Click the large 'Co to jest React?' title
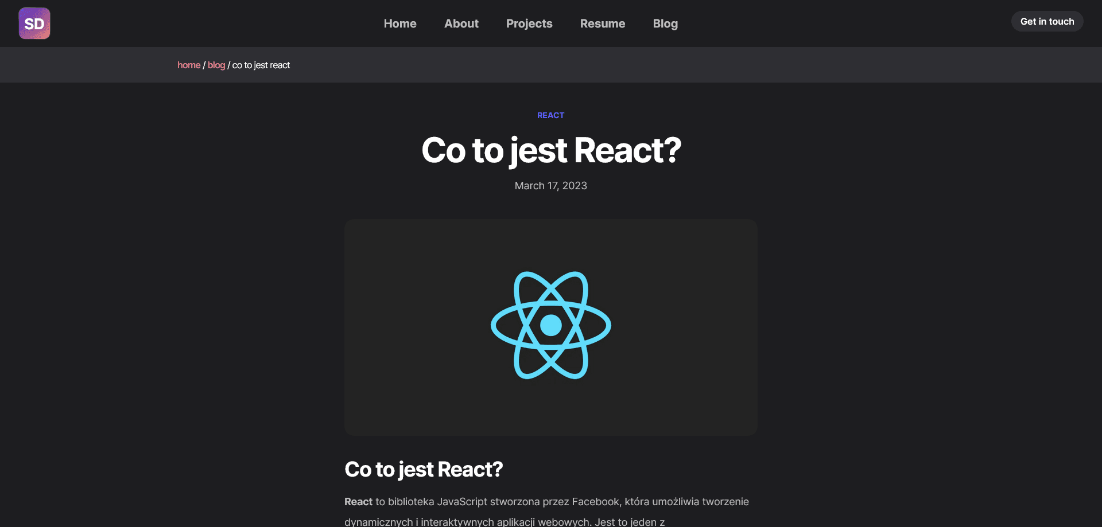 [x=550, y=150]
